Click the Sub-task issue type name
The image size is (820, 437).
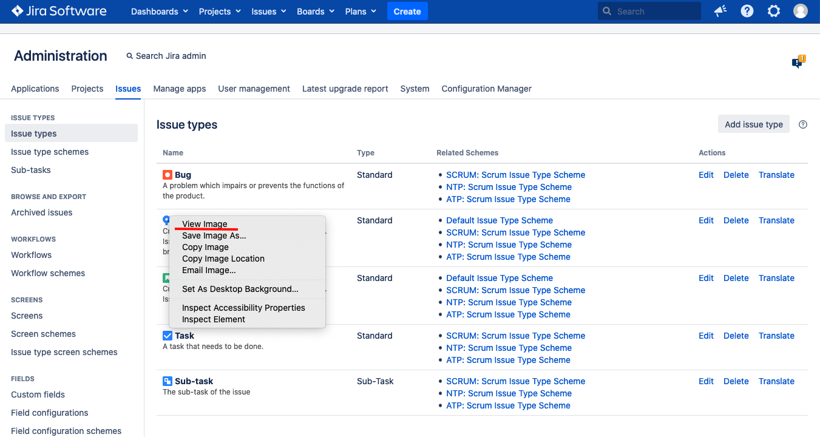(194, 381)
